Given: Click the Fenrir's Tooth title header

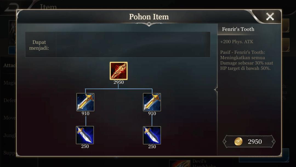Looking at the screenshot, I should point(238,29).
